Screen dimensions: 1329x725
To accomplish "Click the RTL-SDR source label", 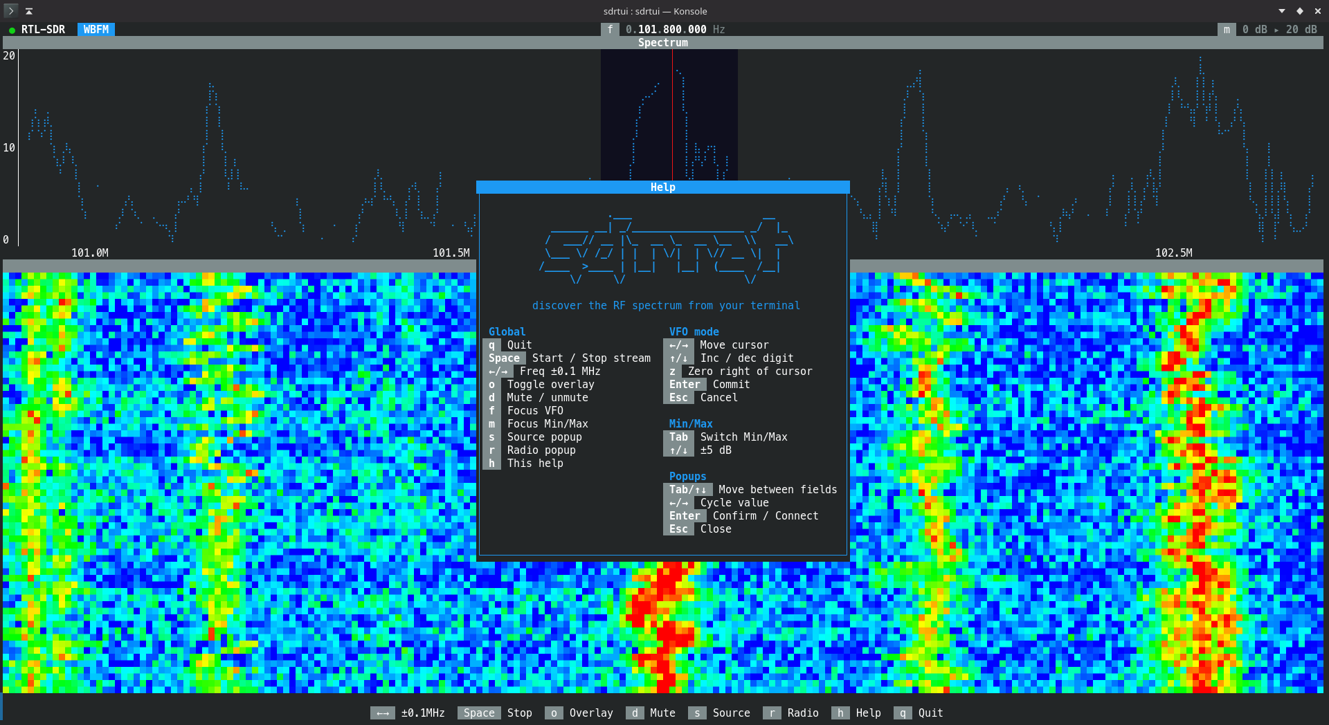I will (43, 29).
